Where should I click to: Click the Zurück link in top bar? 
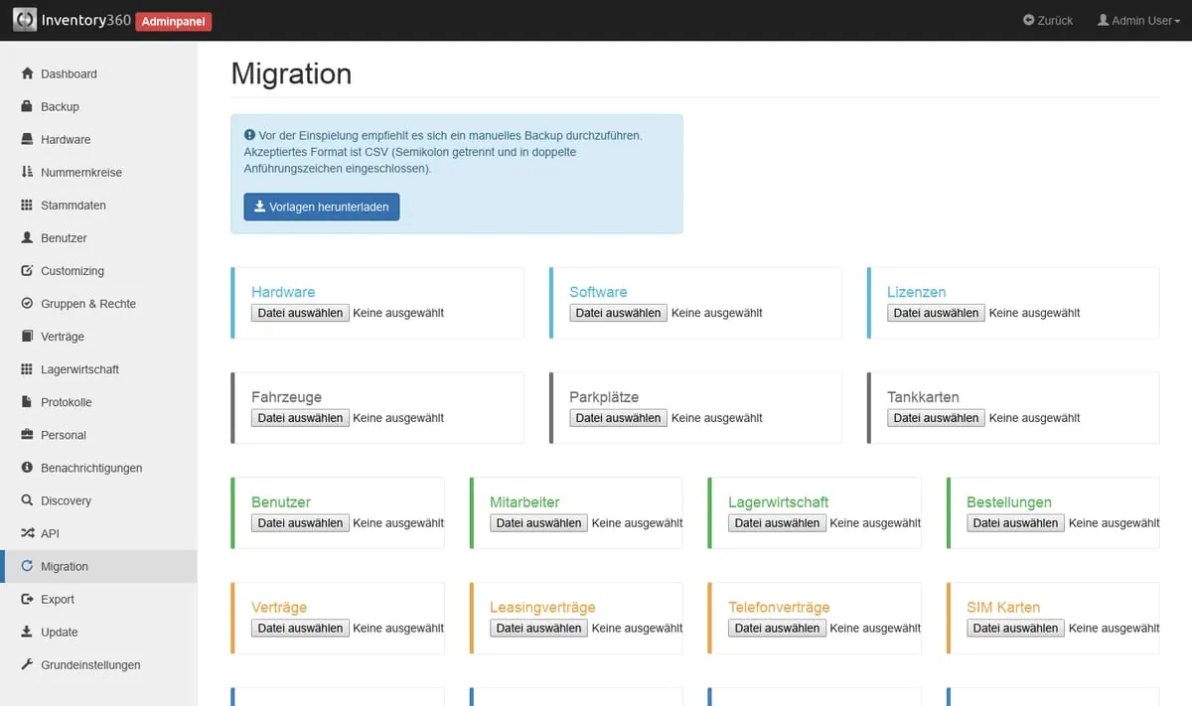1048,20
